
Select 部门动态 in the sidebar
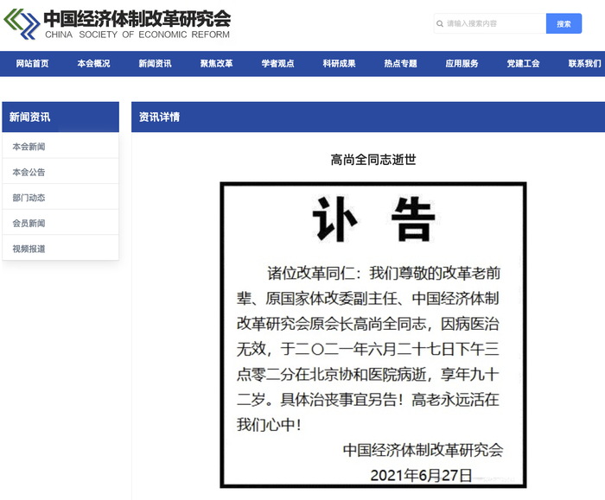(x=60, y=198)
